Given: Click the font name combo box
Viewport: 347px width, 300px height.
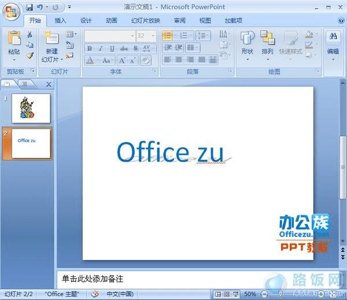Looking at the screenshot, I should [x=109, y=36].
